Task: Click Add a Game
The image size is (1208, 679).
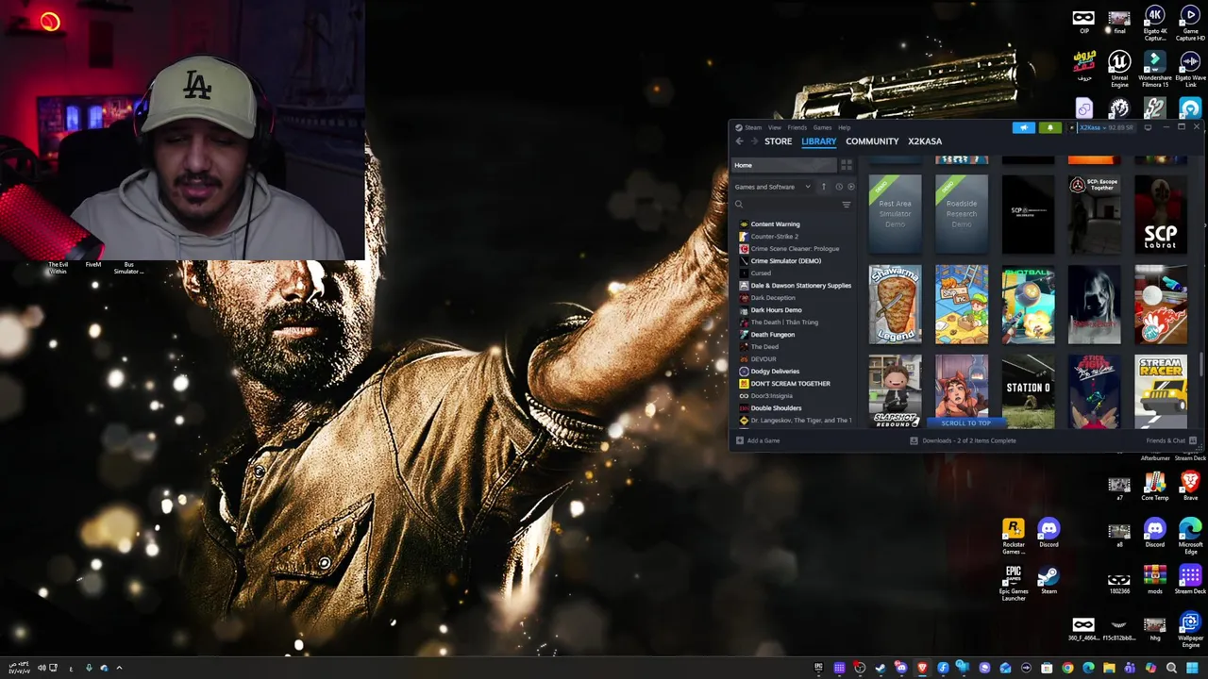Action: tap(758, 440)
